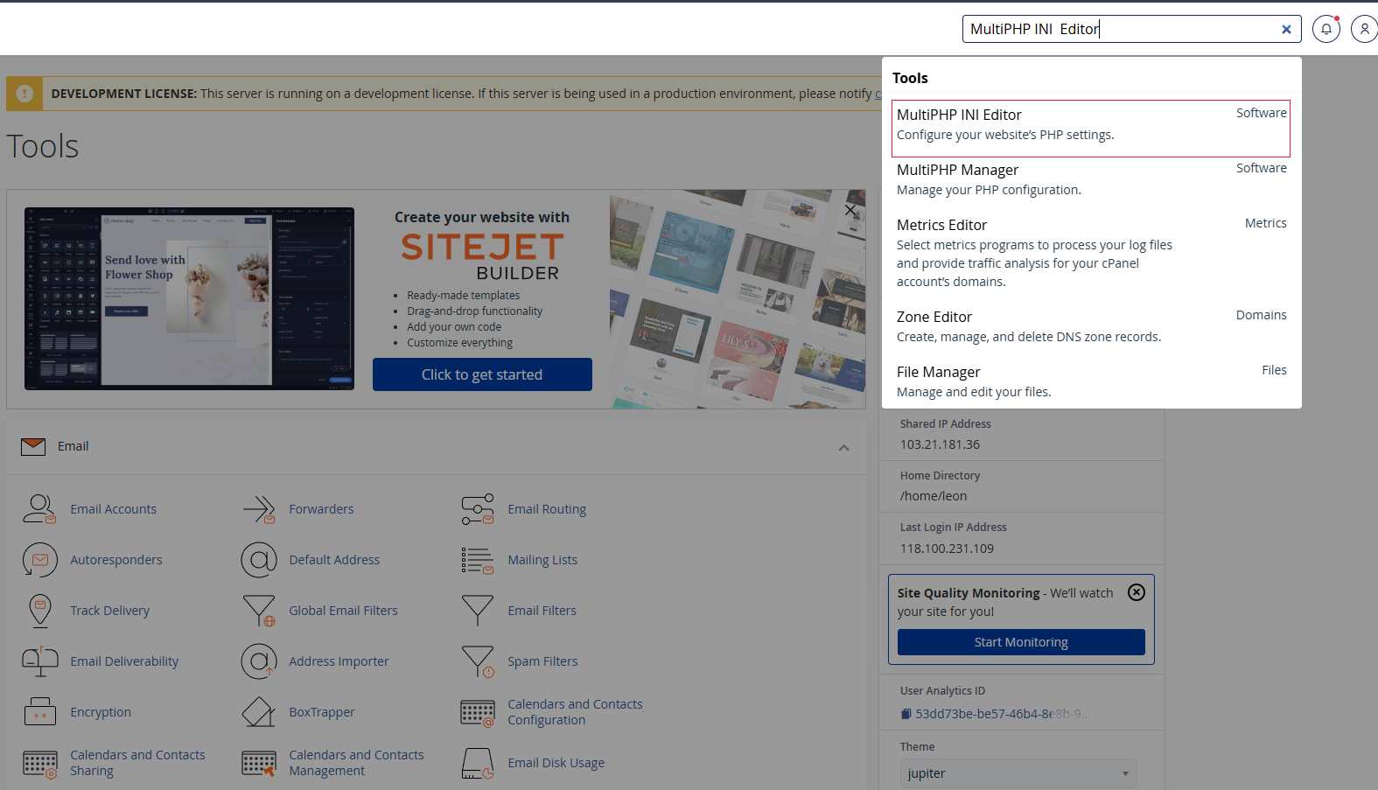Collapse the Email section
The width and height of the screenshot is (1378, 790).
coord(843,448)
